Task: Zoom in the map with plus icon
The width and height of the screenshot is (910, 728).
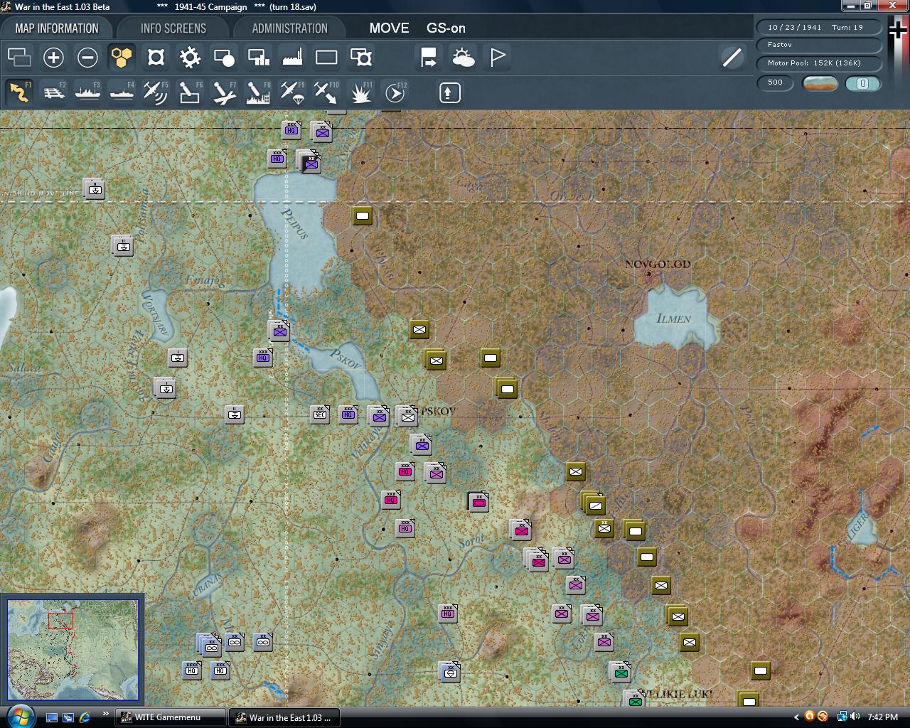Action: (53, 58)
